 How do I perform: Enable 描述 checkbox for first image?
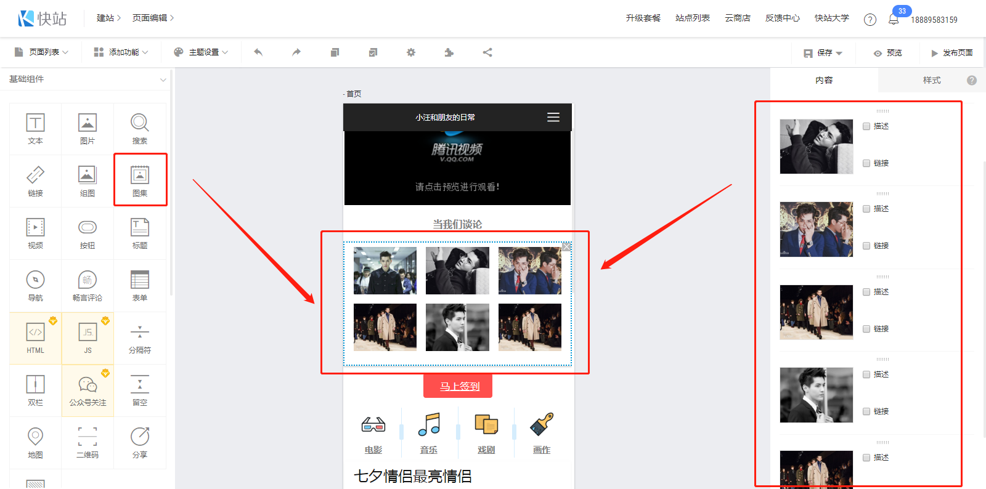click(x=866, y=126)
